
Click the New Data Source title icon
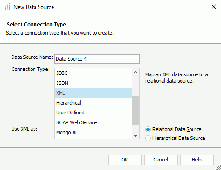(x=8, y=7)
